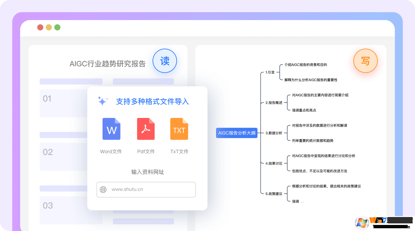Toggle the yellow traffic-light window control
The width and height of the screenshot is (415, 231).
point(49,27)
